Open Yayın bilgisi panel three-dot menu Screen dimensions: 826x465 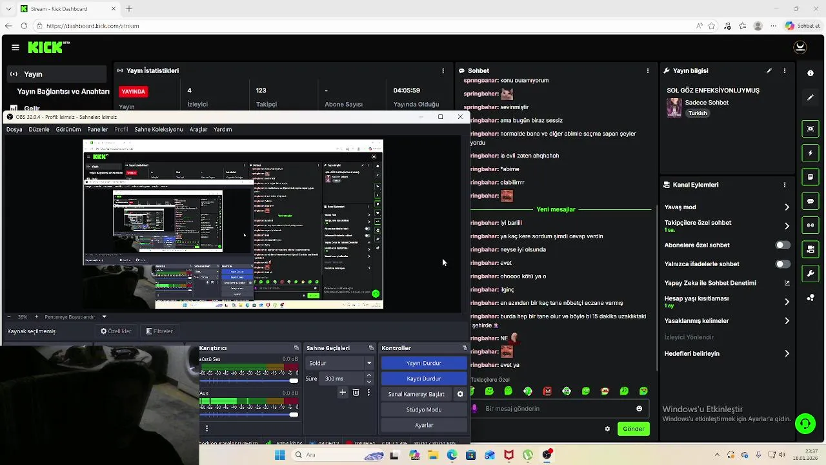(785, 70)
